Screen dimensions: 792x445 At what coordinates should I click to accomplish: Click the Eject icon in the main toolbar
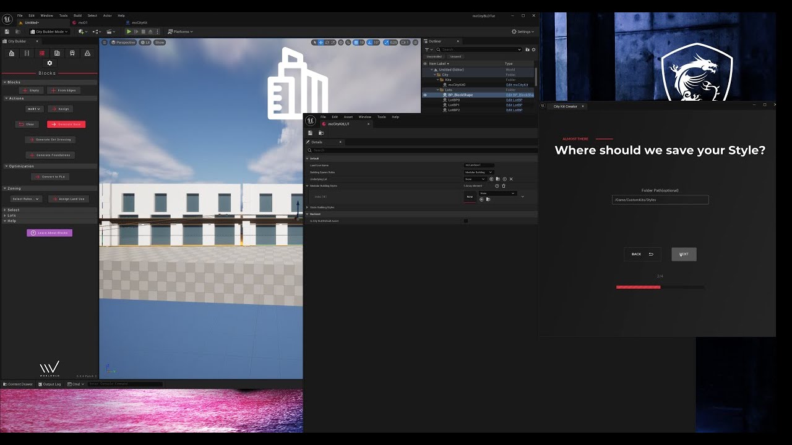(x=151, y=32)
